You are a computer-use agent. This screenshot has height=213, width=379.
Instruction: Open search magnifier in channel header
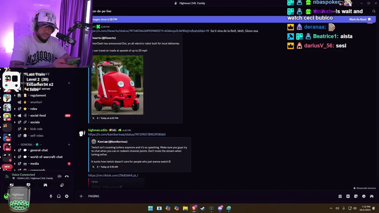[374, 11]
